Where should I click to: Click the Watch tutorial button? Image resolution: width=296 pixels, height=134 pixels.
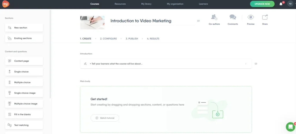click(105, 118)
